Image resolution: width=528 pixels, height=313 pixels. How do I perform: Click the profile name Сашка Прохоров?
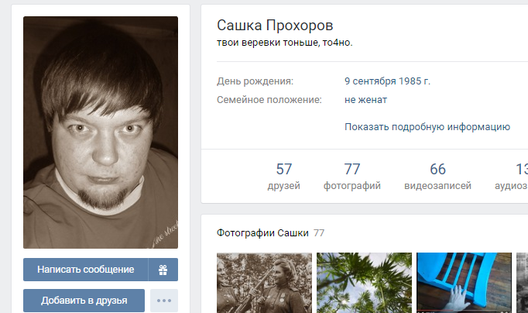tap(275, 26)
